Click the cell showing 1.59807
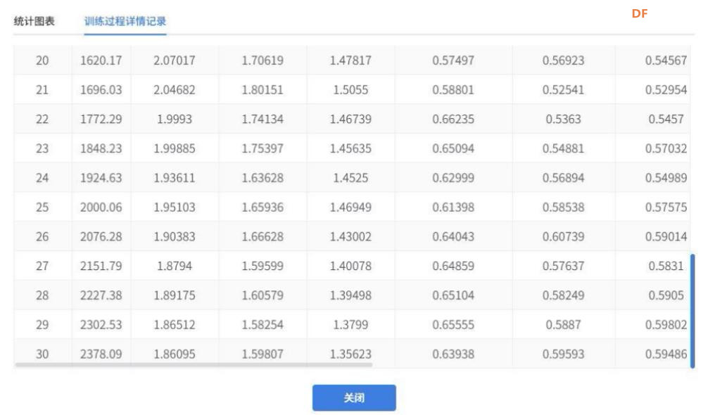Image resolution: width=708 pixels, height=415 pixels. 263,354
